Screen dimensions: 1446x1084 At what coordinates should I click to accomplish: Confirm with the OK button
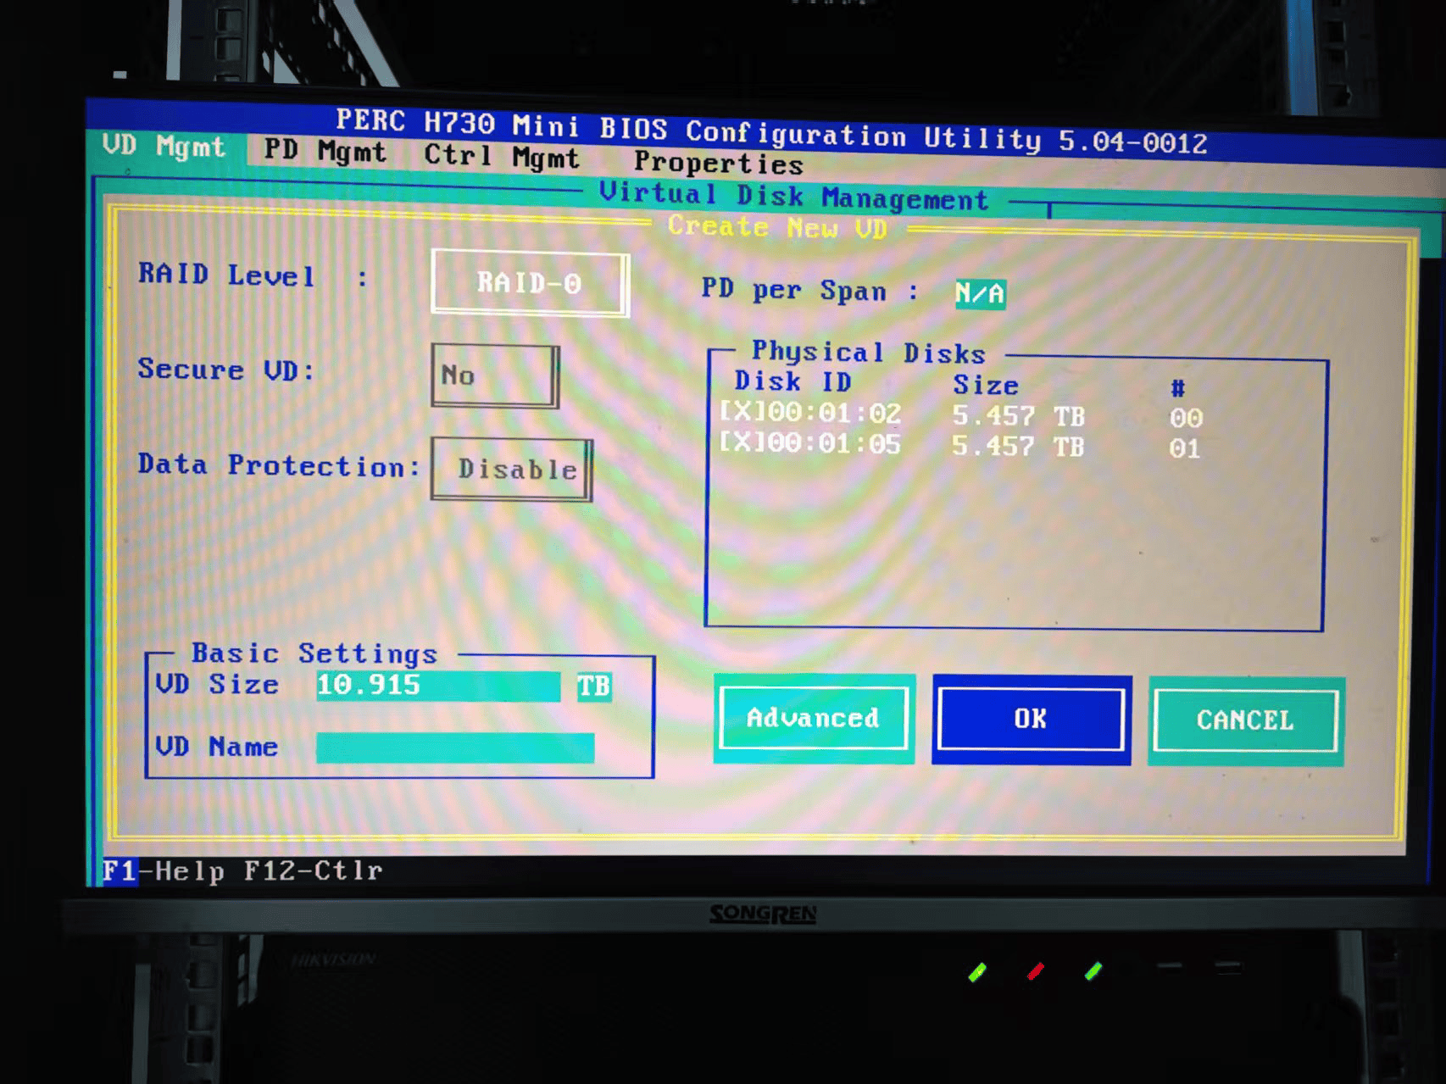[x=1031, y=720]
